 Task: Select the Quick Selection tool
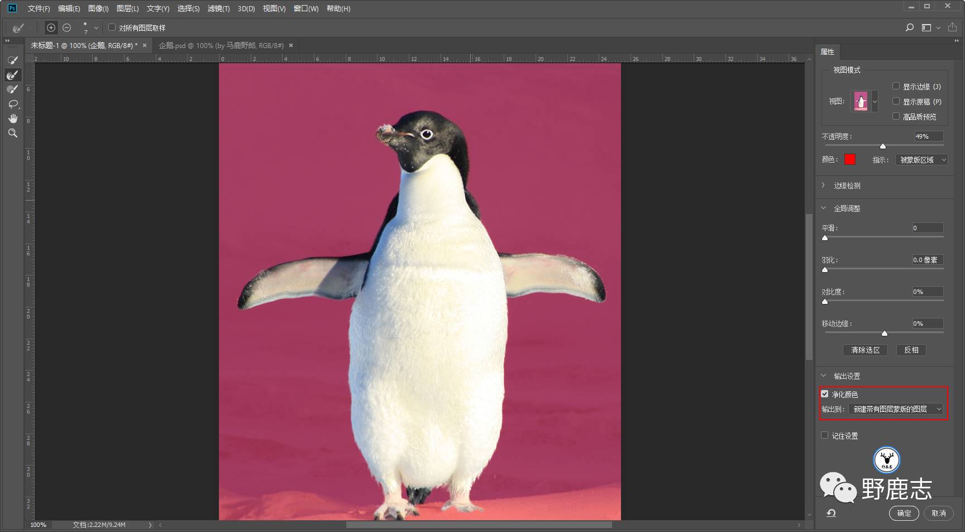(x=12, y=60)
